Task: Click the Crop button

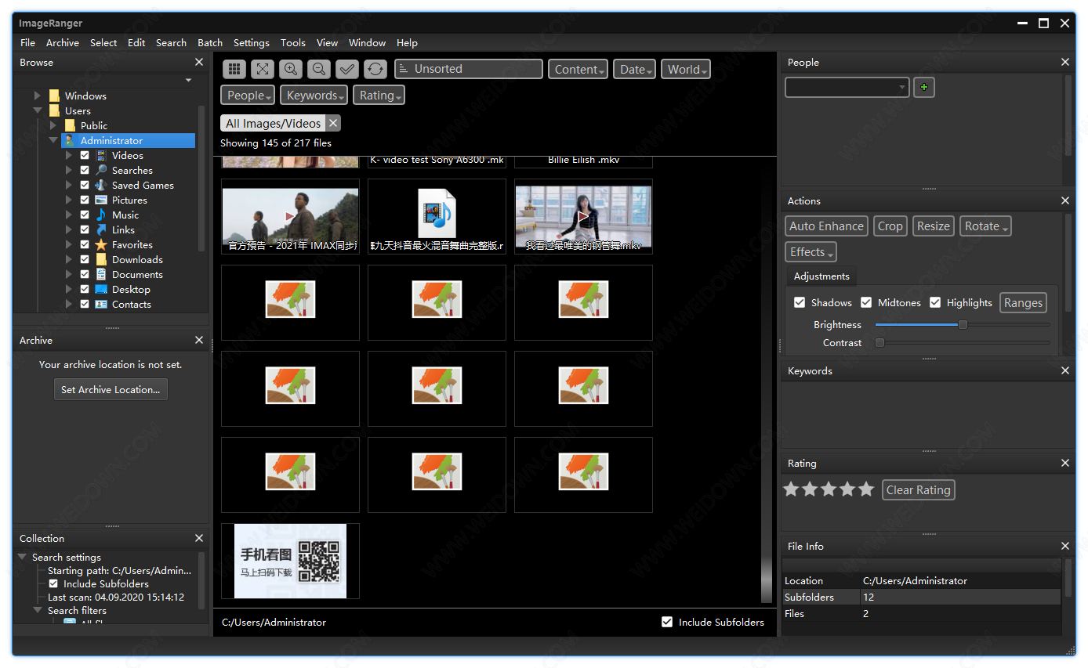Action: click(x=890, y=226)
